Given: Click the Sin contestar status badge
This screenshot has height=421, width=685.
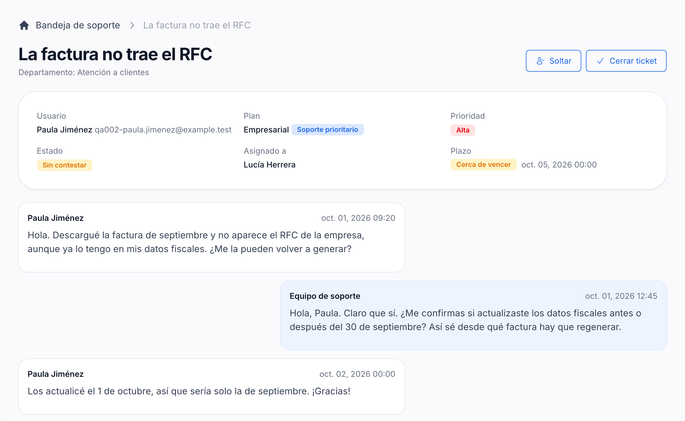Looking at the screenshot, I should (64, 165).
